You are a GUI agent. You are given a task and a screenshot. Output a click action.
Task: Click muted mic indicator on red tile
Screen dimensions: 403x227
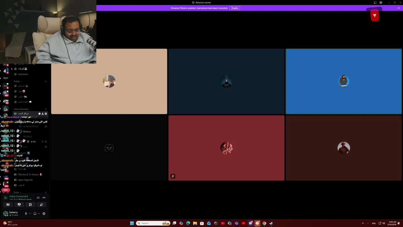click(173, 176)
